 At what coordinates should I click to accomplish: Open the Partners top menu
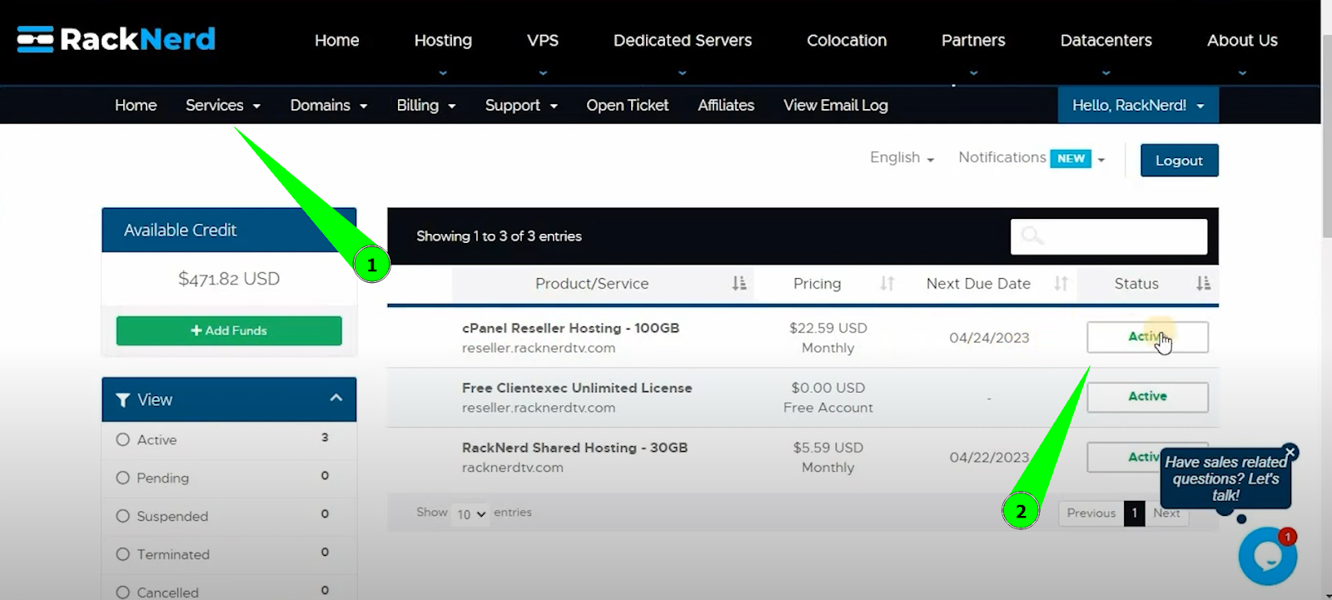pos(973,41)
